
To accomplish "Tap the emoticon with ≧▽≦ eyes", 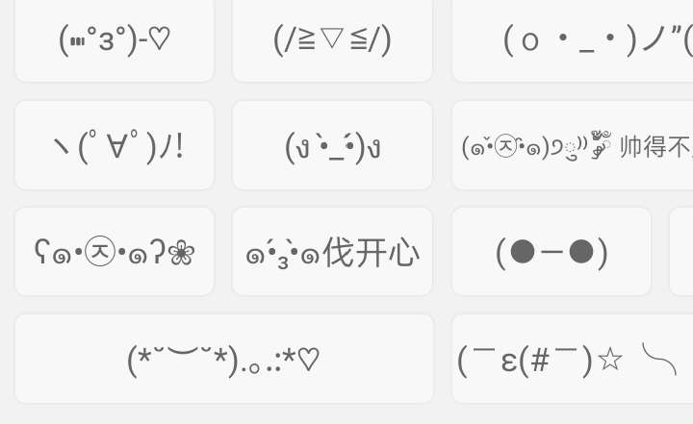I will point(332,39).
